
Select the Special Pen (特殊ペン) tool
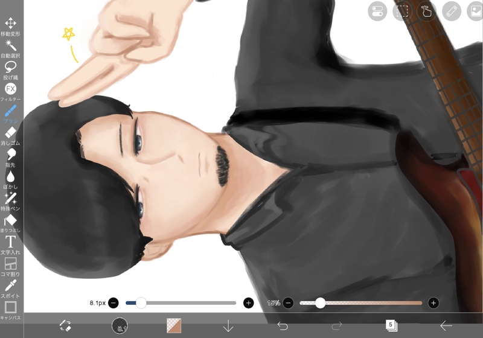(10, 202)
